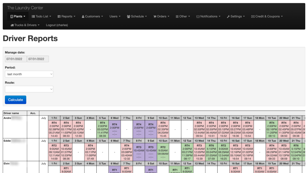This screenshot has width=308, height=173.
Task: Click the envelope icon beside Notifications
Action: click(x=198, y=16)
